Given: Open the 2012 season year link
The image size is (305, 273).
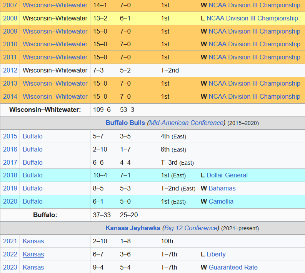Looking at the screenshot, I should (x=10, y=70).
